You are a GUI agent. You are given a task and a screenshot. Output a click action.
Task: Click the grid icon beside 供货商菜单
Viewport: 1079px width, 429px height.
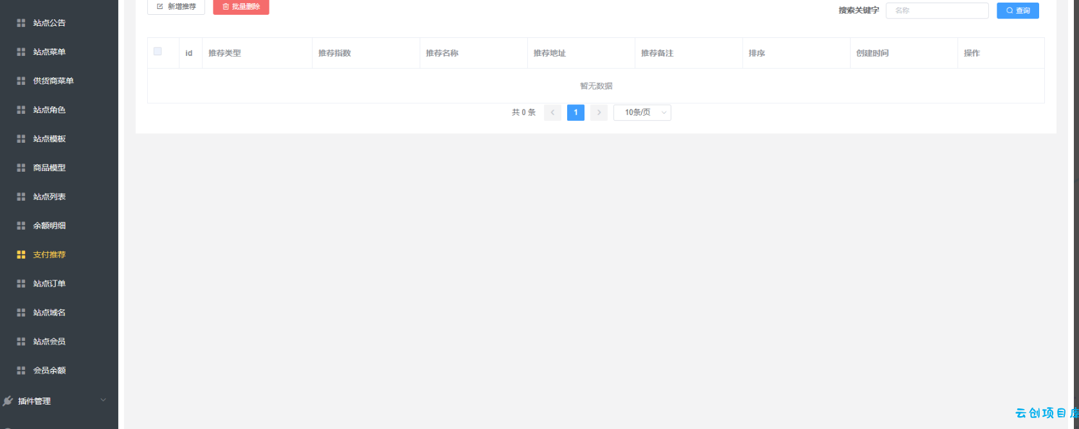pyautogui.click(x=21, y=81)
